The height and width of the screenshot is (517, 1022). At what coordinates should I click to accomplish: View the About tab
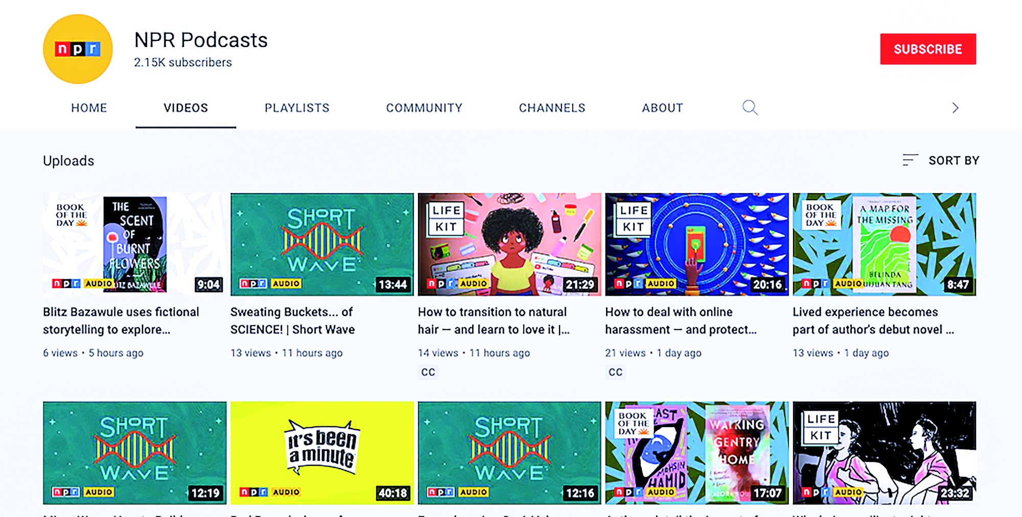point(663,108)
